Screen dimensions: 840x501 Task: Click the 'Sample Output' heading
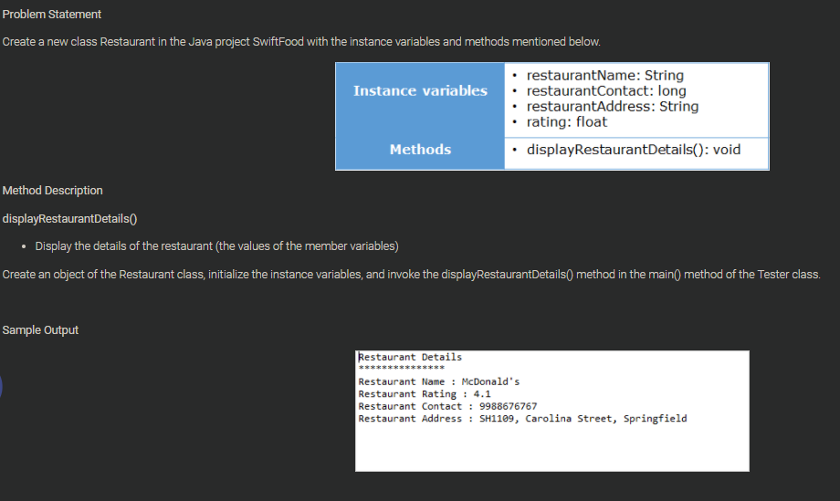point(40,330)
